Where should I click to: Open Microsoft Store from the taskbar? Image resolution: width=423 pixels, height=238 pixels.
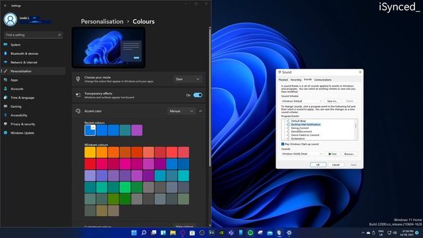192,233
